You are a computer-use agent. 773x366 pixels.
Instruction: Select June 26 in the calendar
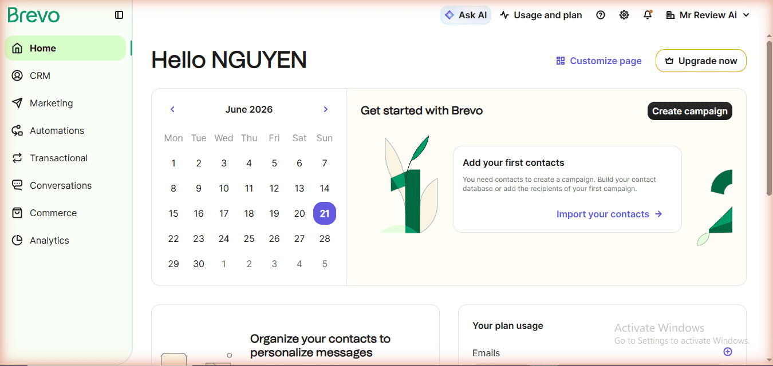click(274, 238)
